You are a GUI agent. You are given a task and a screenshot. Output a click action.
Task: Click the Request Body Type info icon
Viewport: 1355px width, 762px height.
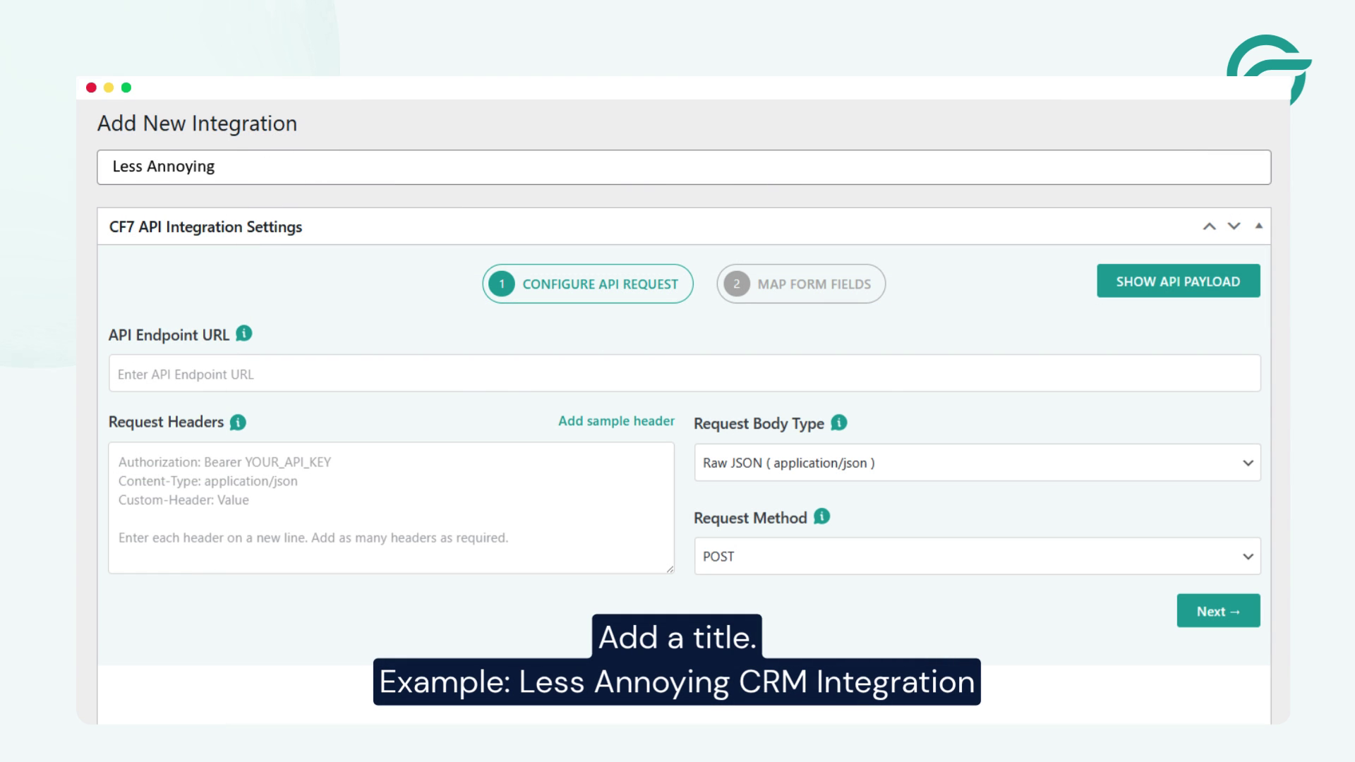(x=838, y=423)
